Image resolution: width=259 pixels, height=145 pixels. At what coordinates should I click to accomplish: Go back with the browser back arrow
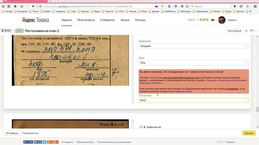coord(33,6)
